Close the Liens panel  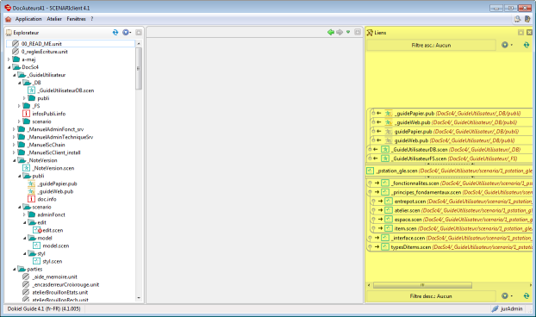coord(529,33)
